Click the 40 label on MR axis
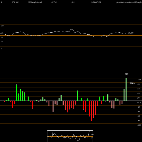This screenshot has width=142, height=142. [139, 93]
